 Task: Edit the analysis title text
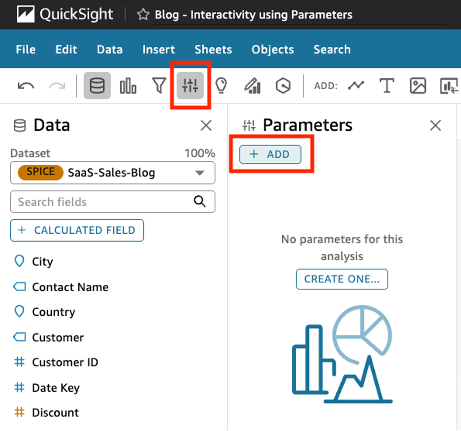pos(254,15)
